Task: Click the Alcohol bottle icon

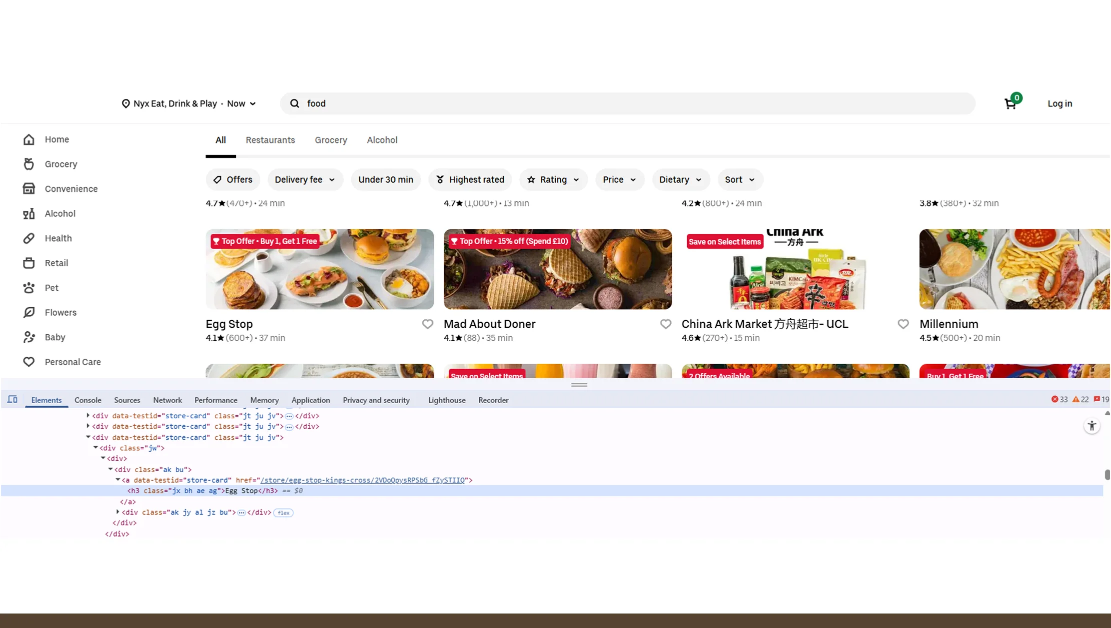Action: tap(29, 213)
